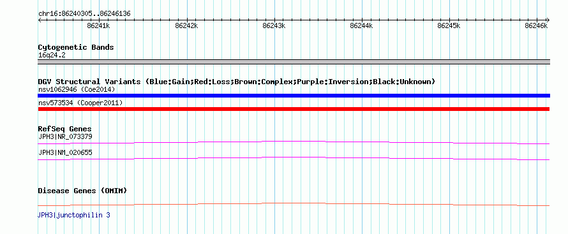Select the magenta JPH3|NR_073379 gene line

click(x=294, y=142)
